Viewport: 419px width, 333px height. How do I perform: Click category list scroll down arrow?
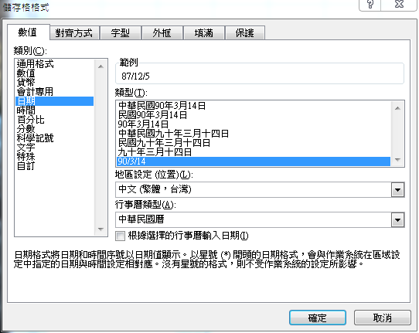100,229
